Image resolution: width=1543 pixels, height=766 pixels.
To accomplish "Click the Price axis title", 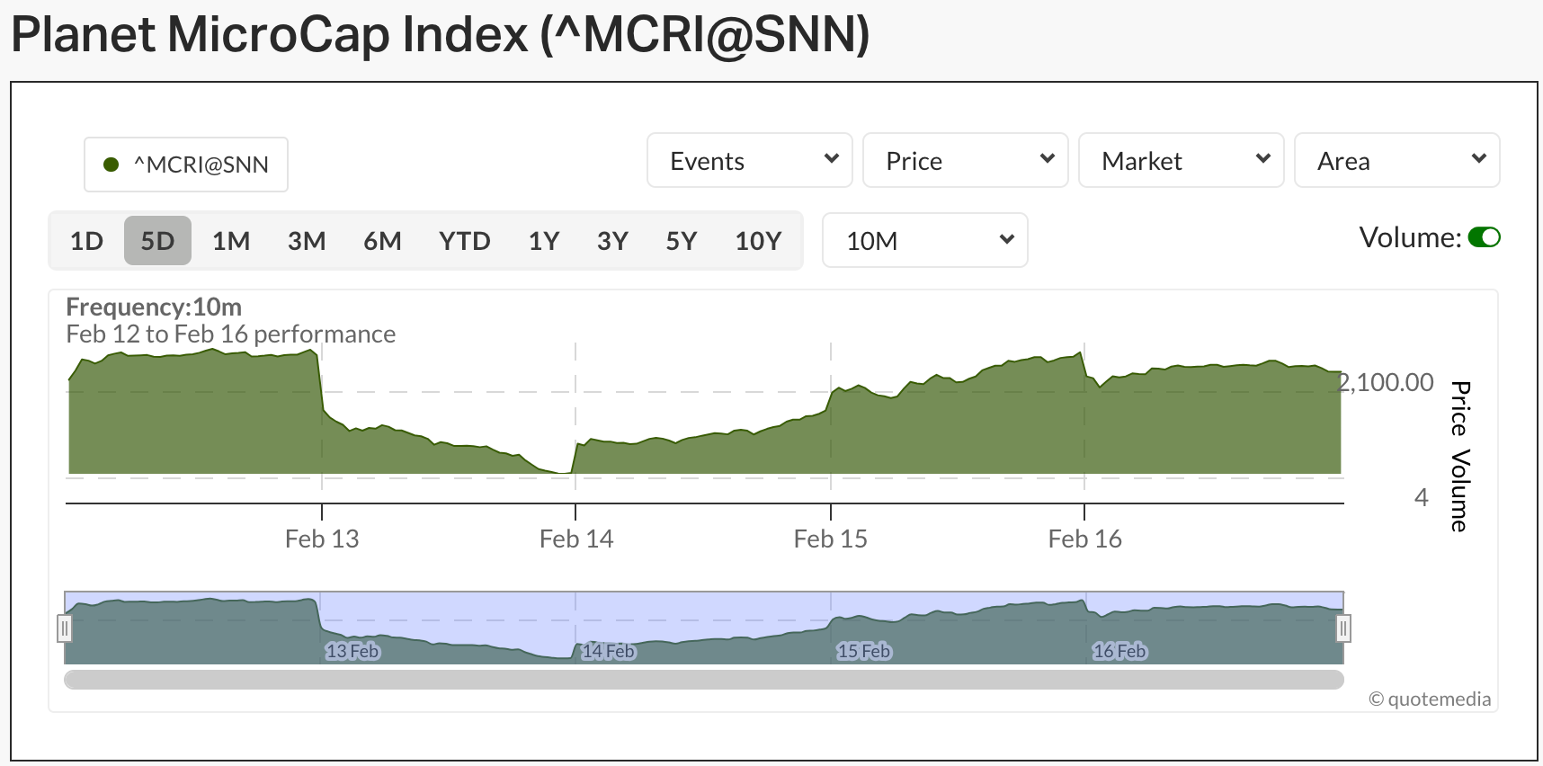I will (x=1460, y=408).
